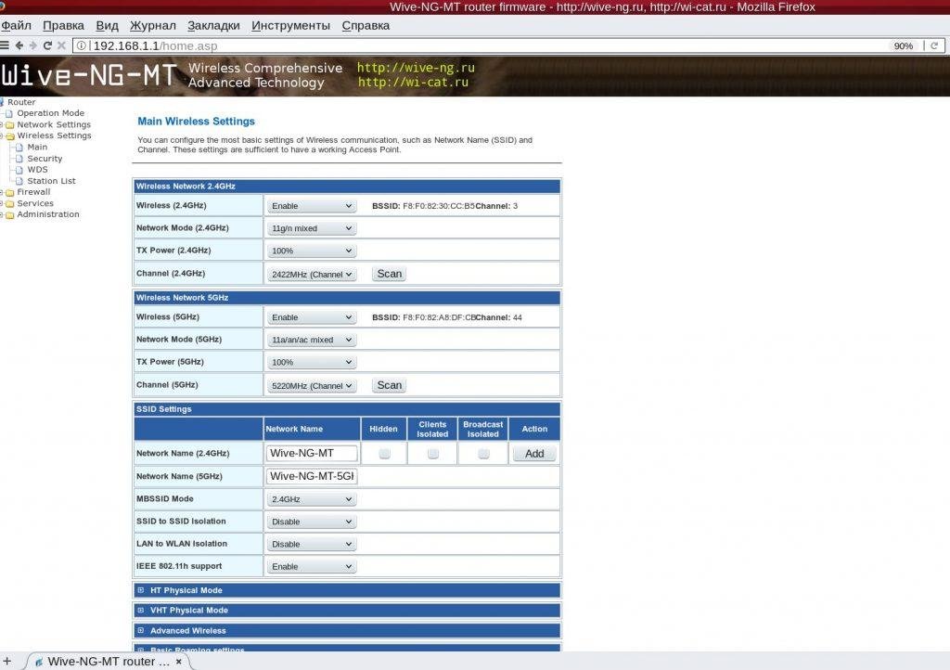Tick the Hidden checkbox for 2.4GHz network
This screenshot has height=670, width=950.
click(x=384, y=454)
